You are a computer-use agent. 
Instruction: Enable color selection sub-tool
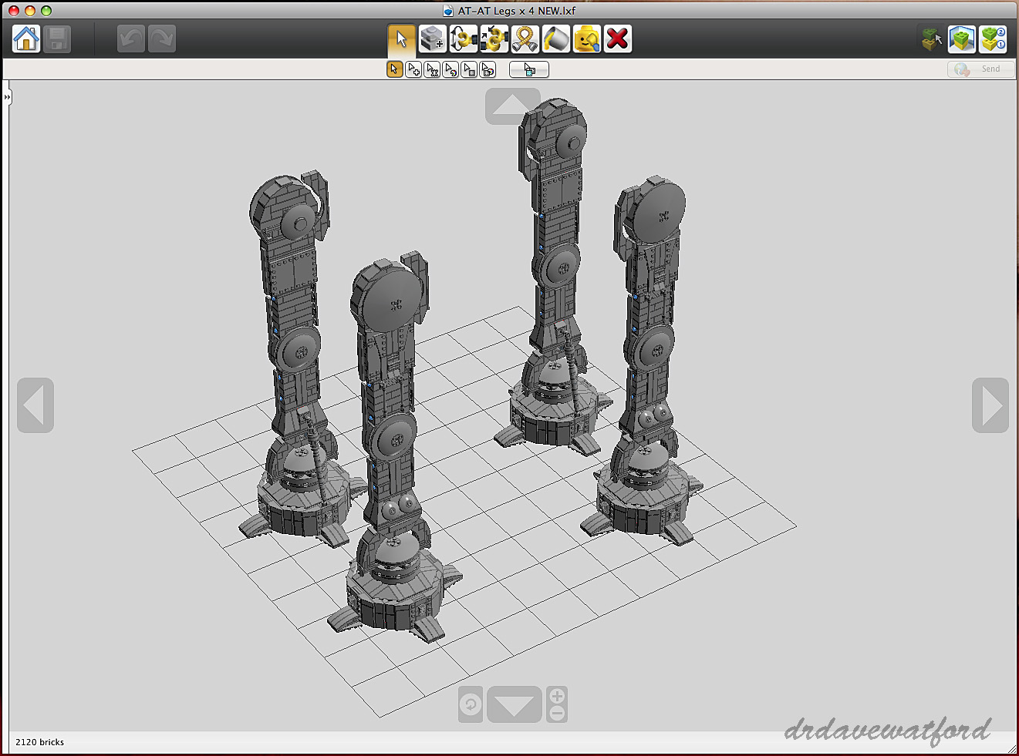pyautogui.click(x=450, y=69)
